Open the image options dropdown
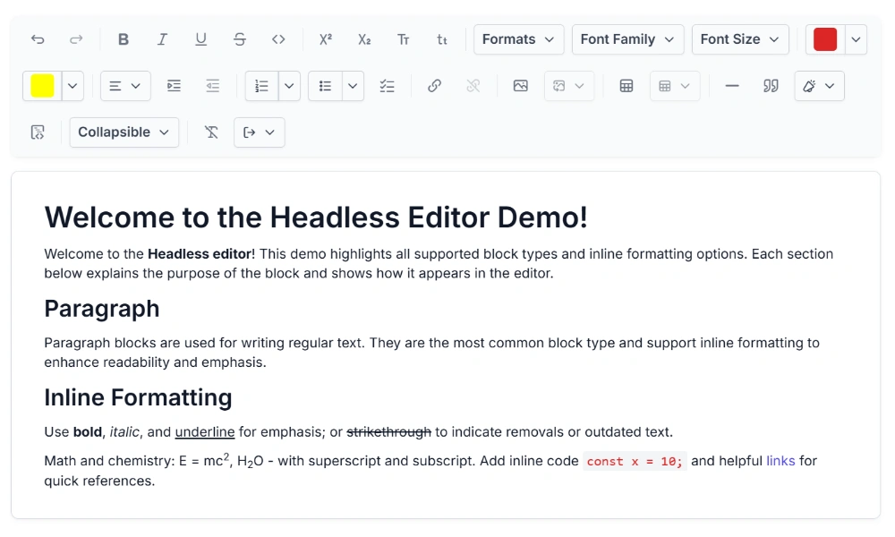 tap(569, 86)
